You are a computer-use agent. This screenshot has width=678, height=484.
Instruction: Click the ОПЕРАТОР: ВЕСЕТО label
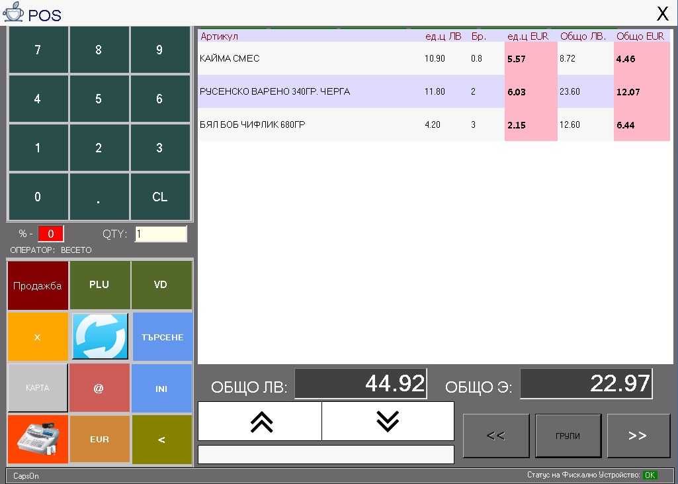point(51,250)
